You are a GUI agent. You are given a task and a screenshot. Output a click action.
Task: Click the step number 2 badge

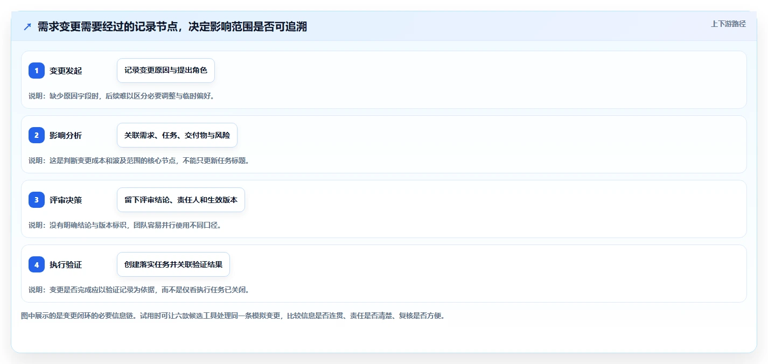[37, 135]
